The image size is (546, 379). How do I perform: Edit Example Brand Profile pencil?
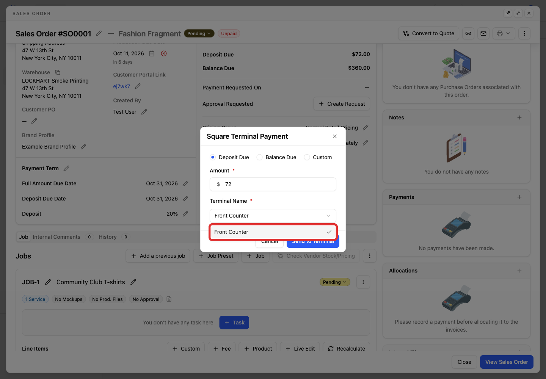coord(83,147)
